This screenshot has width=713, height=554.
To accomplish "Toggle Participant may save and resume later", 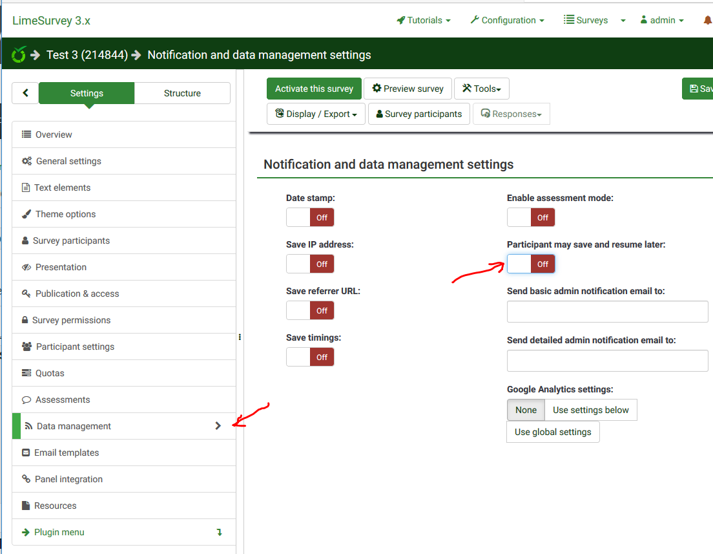I will point(531,264).
